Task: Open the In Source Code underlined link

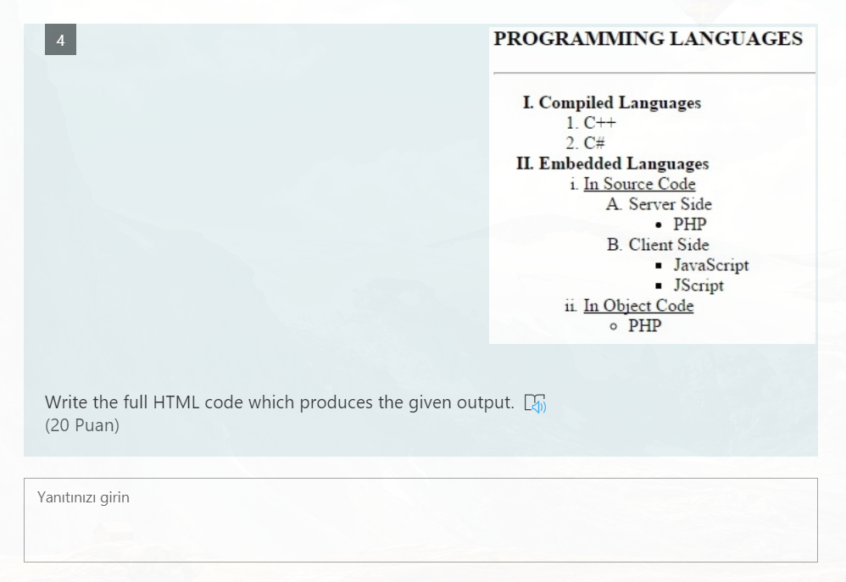Action: [x=639, y=184]
